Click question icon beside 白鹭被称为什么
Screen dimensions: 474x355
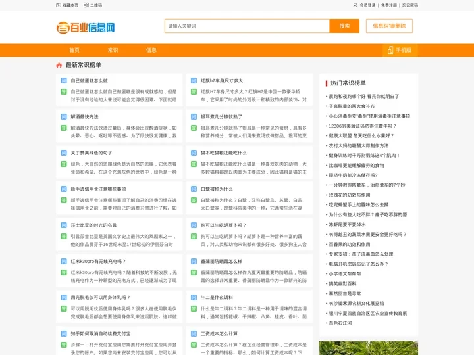(x=194, y=189)
